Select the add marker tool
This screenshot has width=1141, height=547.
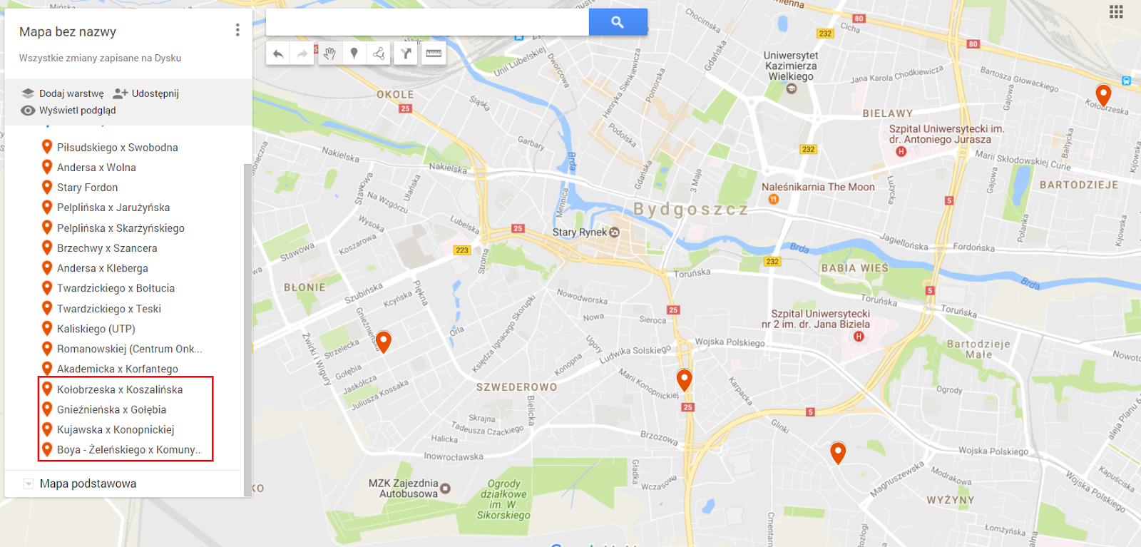(354, 53)
